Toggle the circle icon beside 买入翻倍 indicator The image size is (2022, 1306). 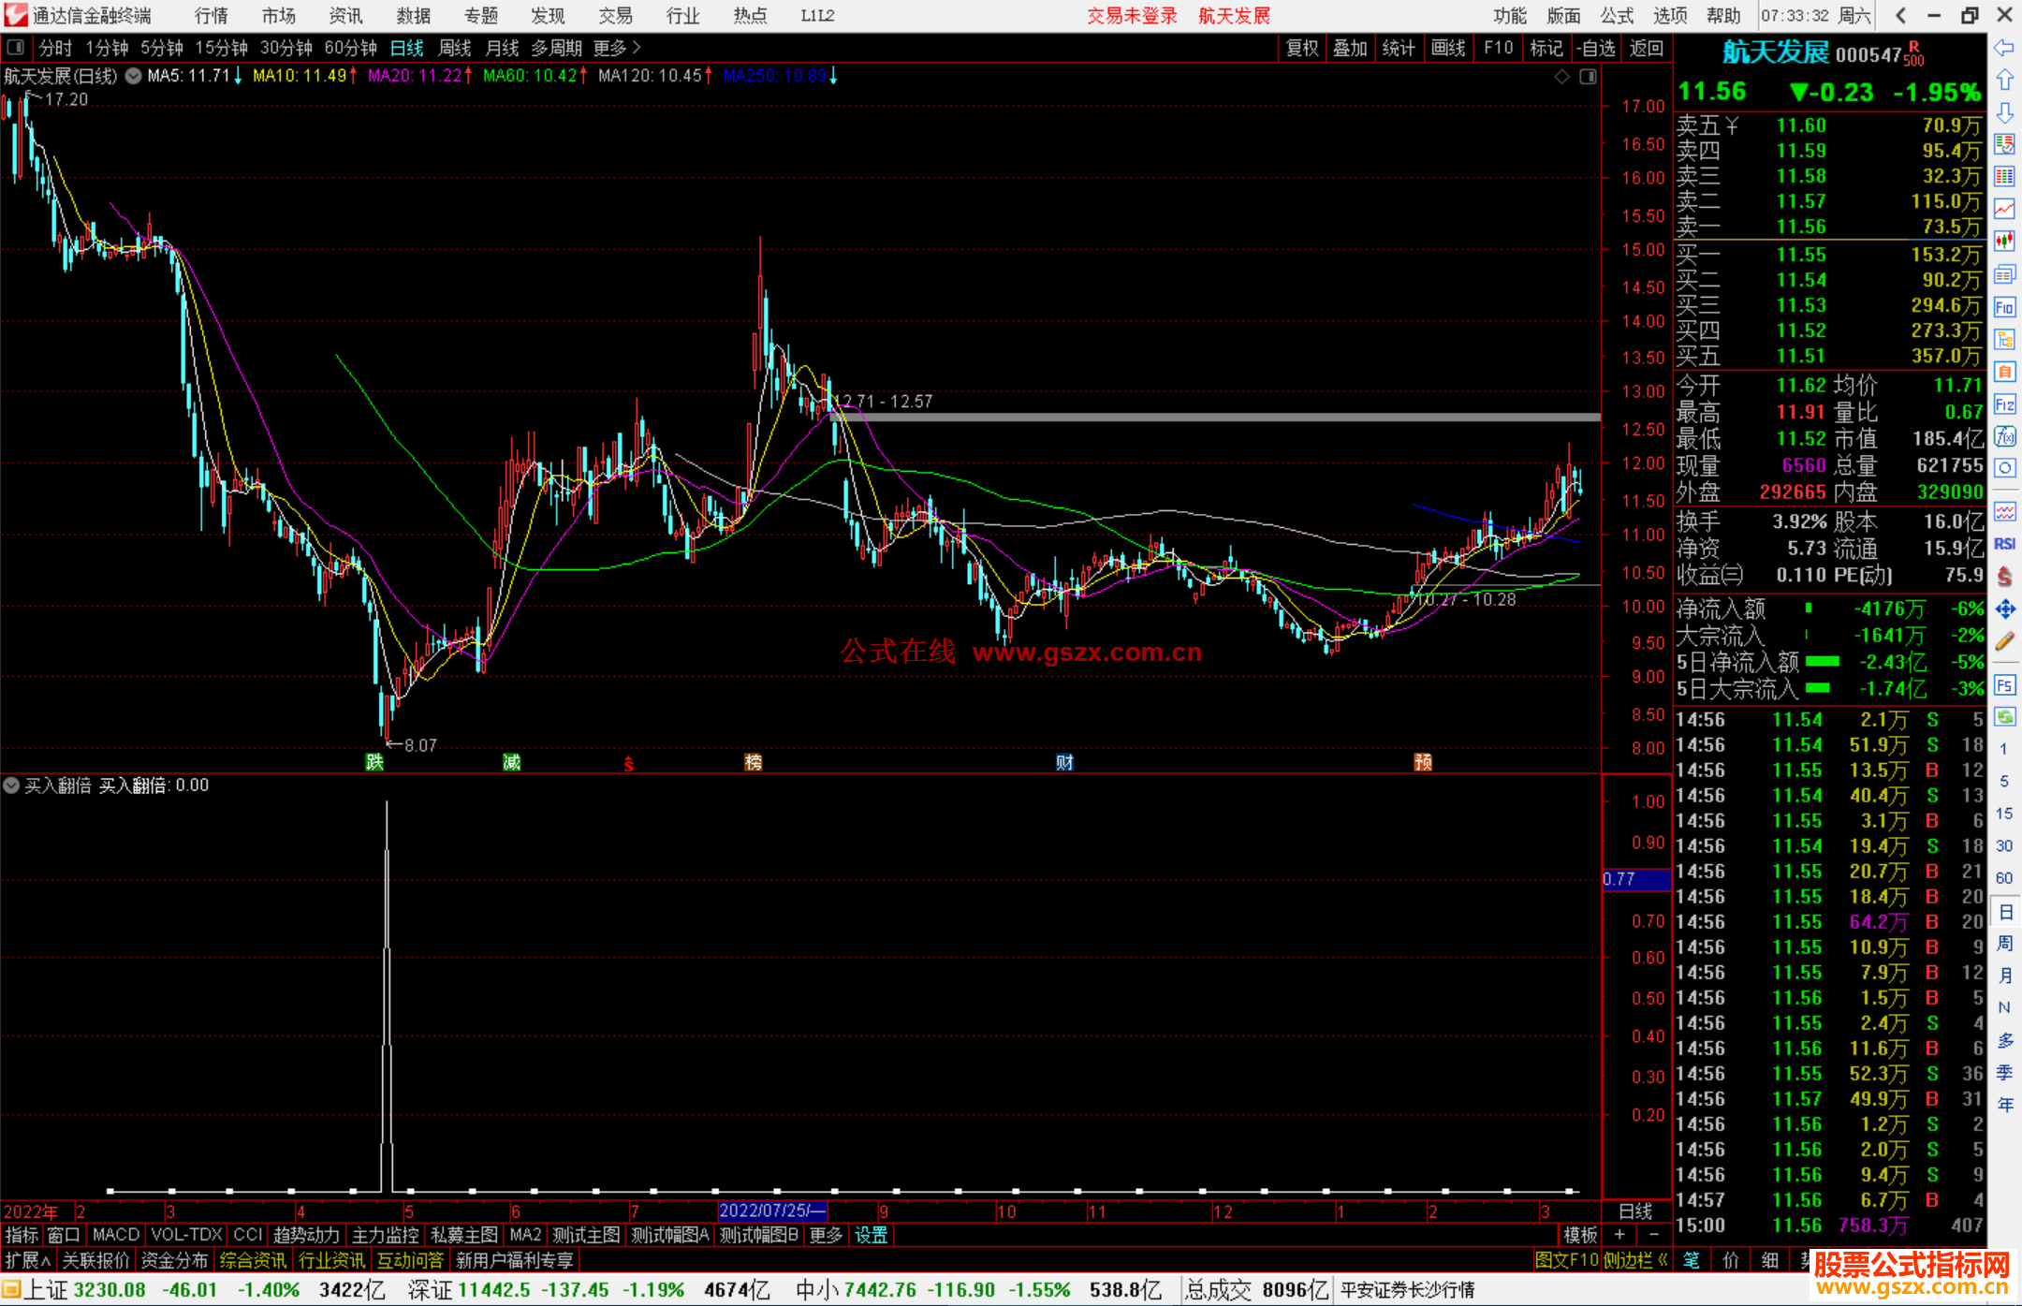(x=11, y=785)
